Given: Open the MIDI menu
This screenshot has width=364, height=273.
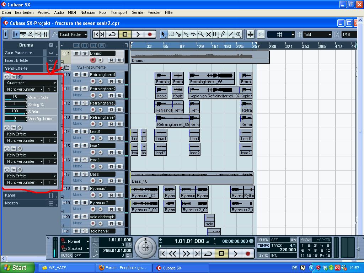Looking at the screenshot, I should coord(72,12).
